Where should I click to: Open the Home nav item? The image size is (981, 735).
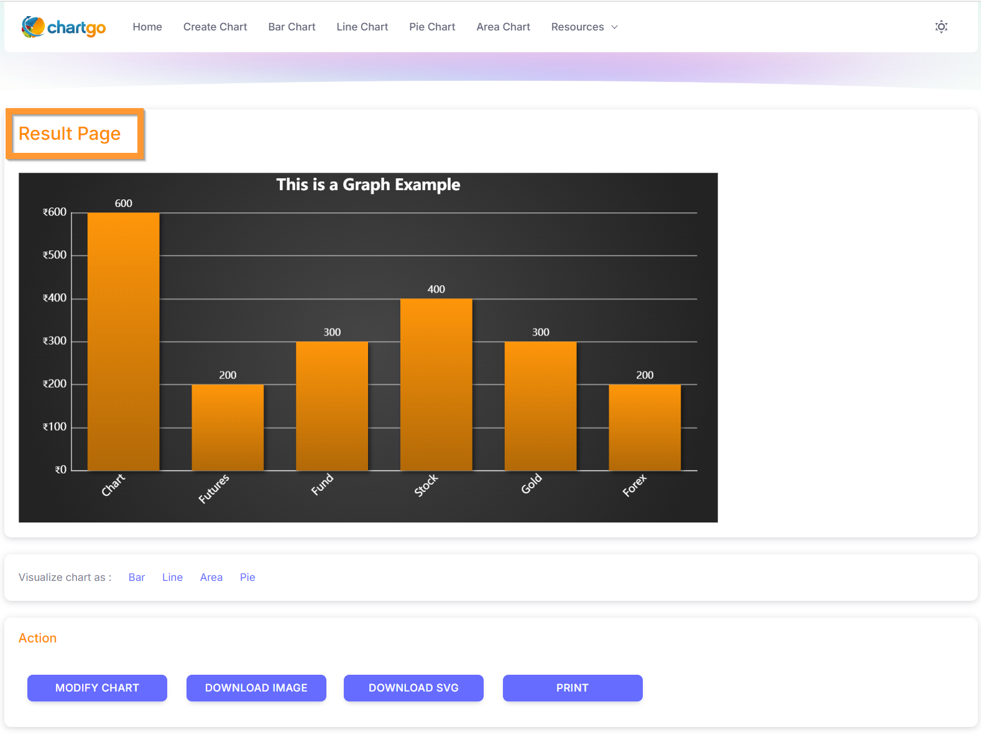147,27
